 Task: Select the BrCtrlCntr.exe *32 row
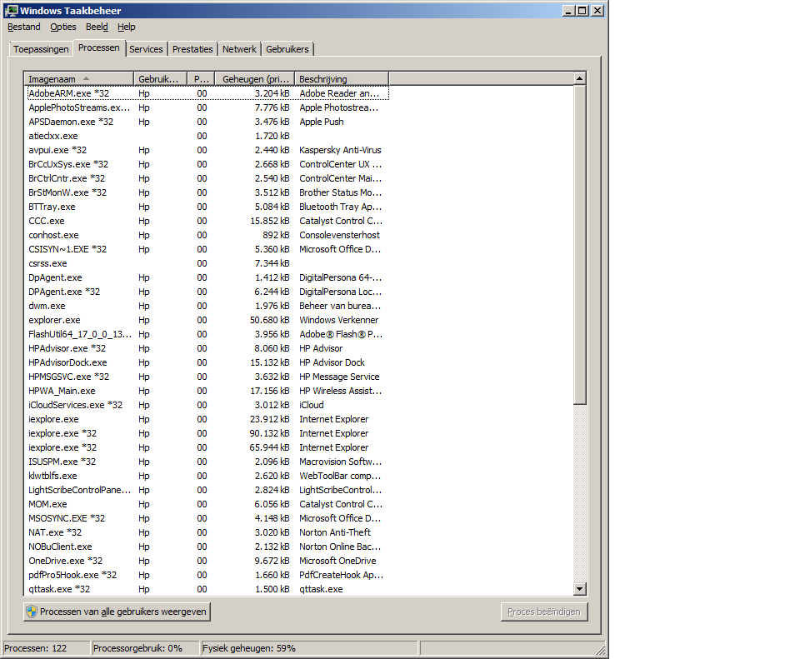point(207,178)
